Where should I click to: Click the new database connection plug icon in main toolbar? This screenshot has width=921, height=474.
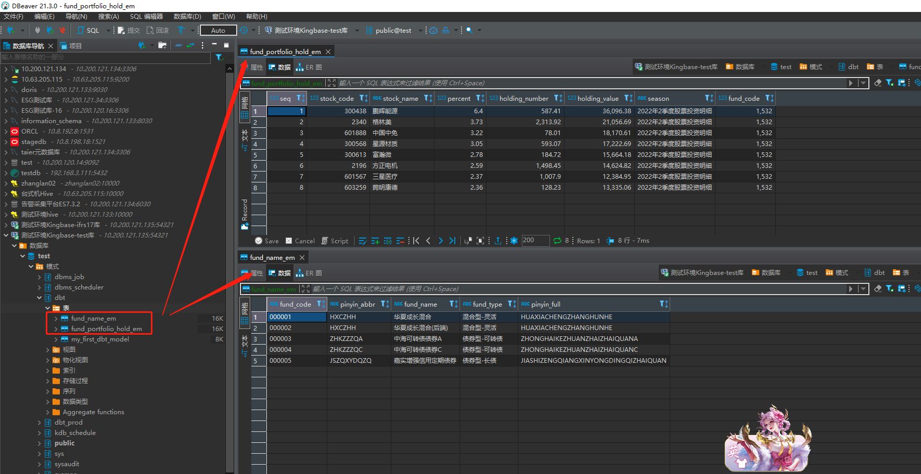click(10, 30)
